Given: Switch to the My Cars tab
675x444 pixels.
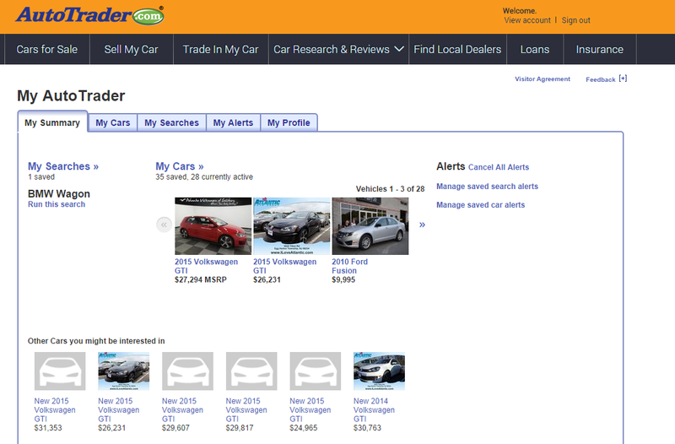Looking at the screenshot, I should (x=113, y=122).
